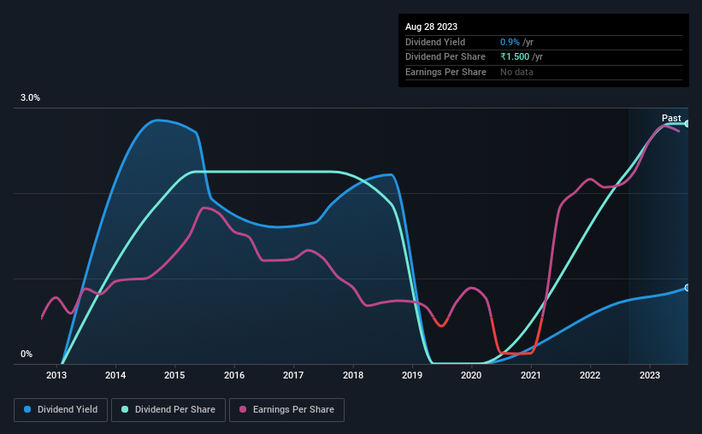
Task: Select the 2020 x-axis label
Action: pyautogui.click(x=471, y=375)
